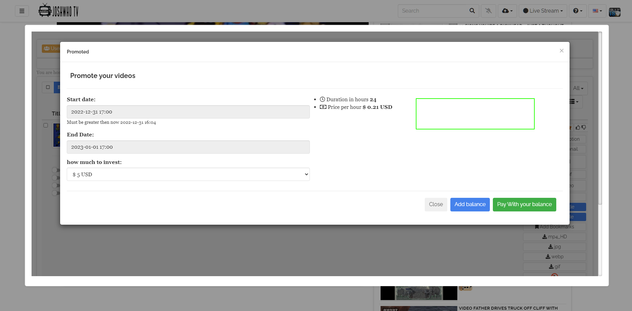Open the language flag dropdown
Screen dimensions: 632x311
click(597, 11)
